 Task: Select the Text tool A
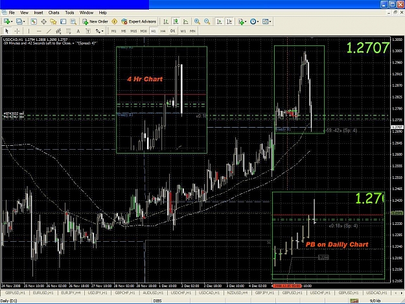point(78,31)
